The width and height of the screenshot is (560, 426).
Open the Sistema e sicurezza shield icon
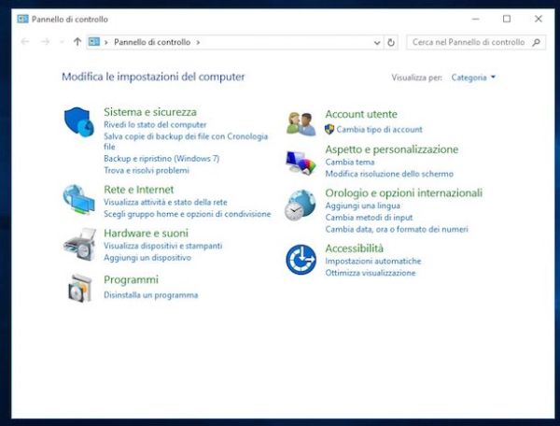(x=79, y=121)
